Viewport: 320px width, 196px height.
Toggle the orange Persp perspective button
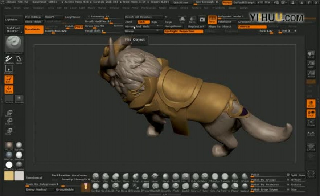tap(212, 19)
